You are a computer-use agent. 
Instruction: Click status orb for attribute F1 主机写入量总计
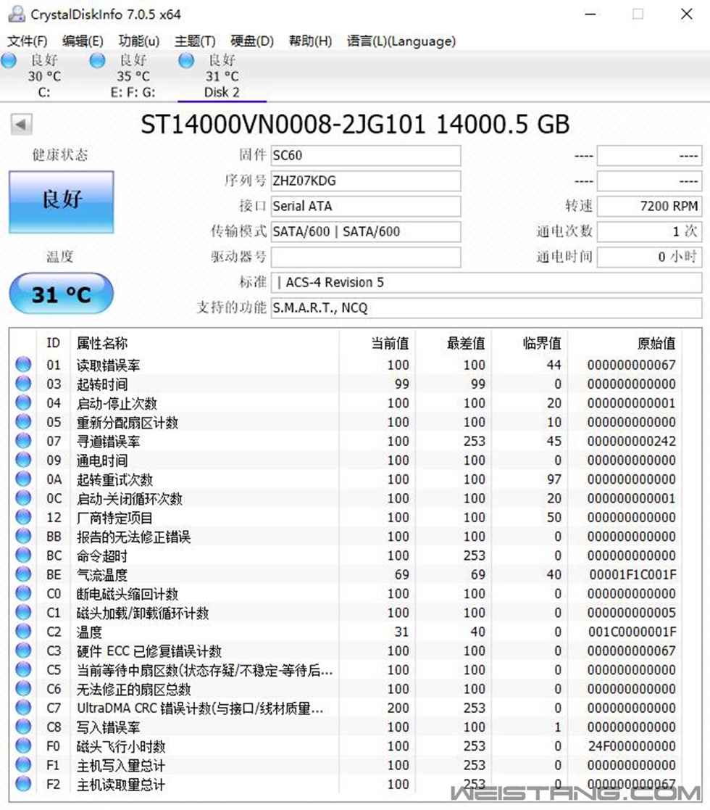pos(23,765)
